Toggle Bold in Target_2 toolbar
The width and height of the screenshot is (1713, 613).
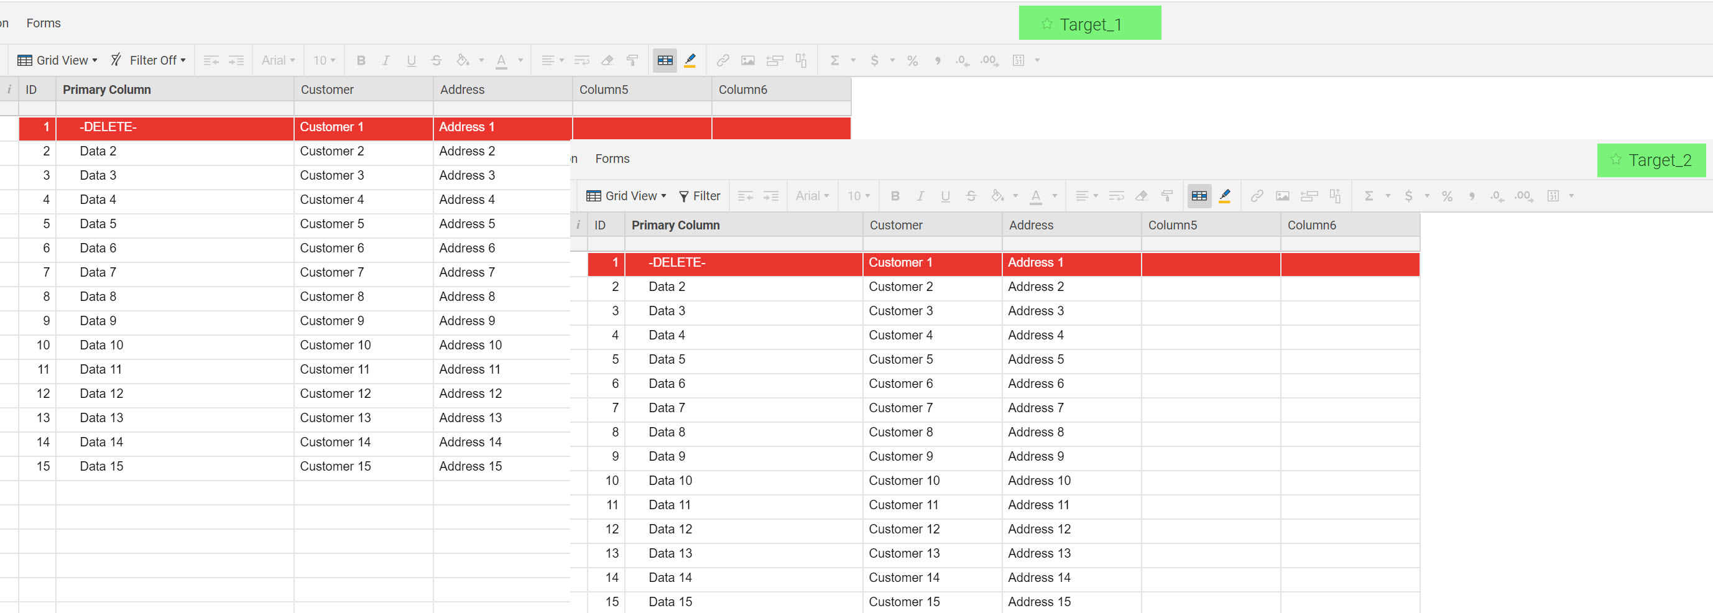pyautogui.click(x=895, y=196)
